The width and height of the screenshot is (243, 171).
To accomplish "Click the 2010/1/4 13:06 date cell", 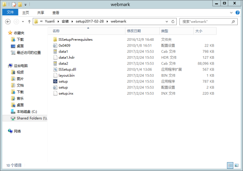I will point(139,69).
